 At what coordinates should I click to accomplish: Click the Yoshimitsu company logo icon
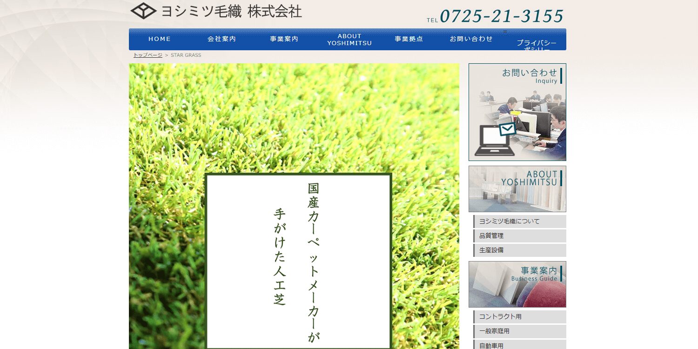tap(143, 11)
